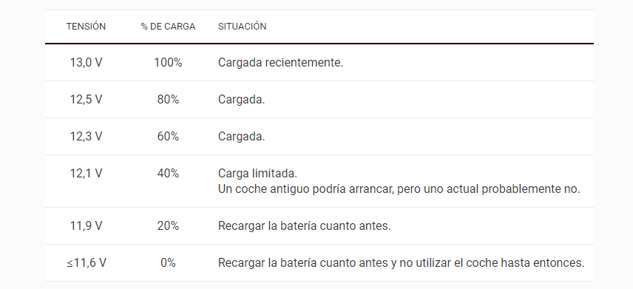Click the 0% charge value

168,263
